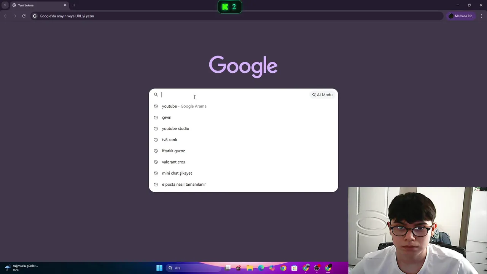Open Microsoft Edge from taskbar
The height and width of the screenshot is (274, 487).
(x=261, y=268)
